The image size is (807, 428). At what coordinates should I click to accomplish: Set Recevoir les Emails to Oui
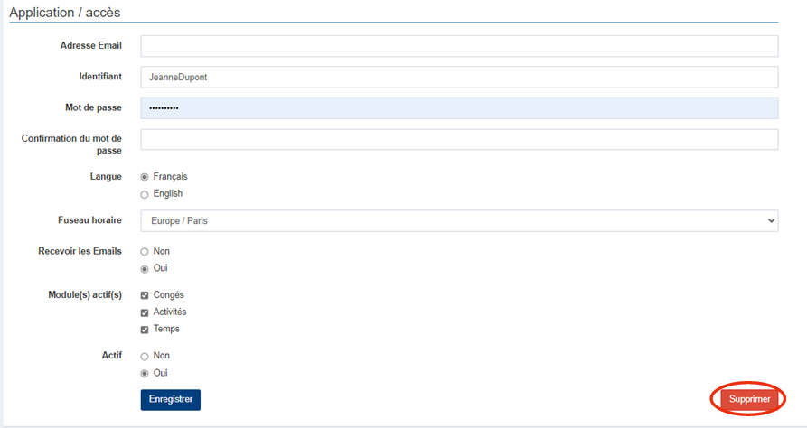145,269
